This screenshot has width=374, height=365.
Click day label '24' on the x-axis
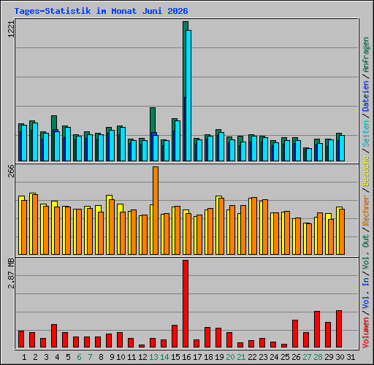pyautogui.click(x=274, y=357)
